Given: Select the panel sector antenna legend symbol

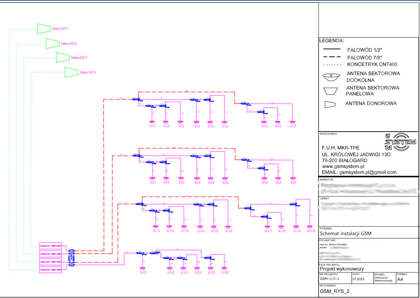Looking at the screenshot, I should point(331,91).
